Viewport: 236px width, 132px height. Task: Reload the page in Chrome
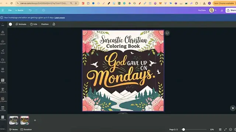click(11, 3)
